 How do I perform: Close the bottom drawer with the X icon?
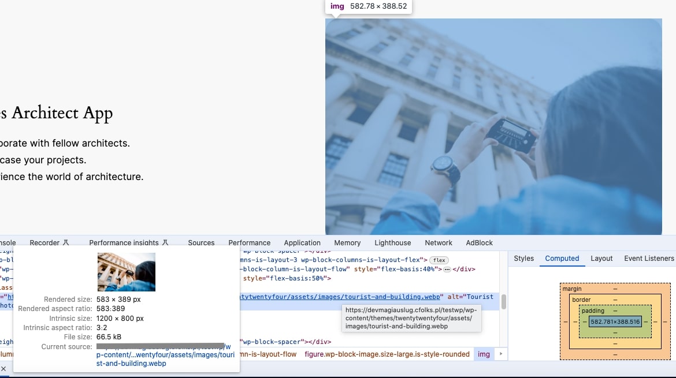point(3,368)
